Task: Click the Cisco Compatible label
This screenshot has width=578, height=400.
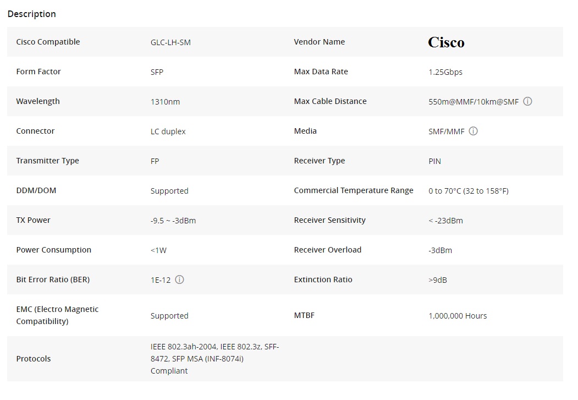Action: tap(48, 42)
